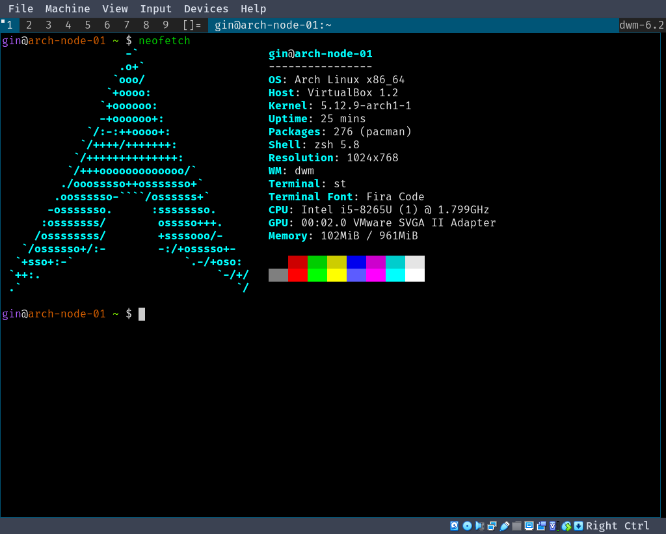Toggle mouse integration via the pointer indicator
The width and height of the screenshot is (666, 534).
[x=566, y=526]
